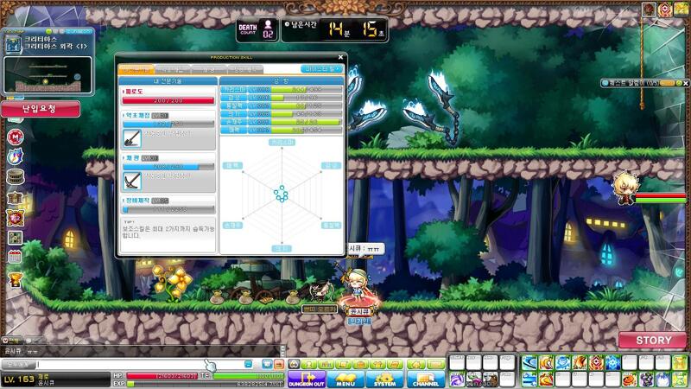This screenshot has height=389, width=691.
Task: Click the green button on quest notifier bar
Action: coord(679,83)
